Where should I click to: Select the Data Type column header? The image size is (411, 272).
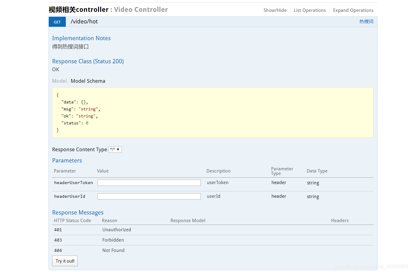pos(317,171)
